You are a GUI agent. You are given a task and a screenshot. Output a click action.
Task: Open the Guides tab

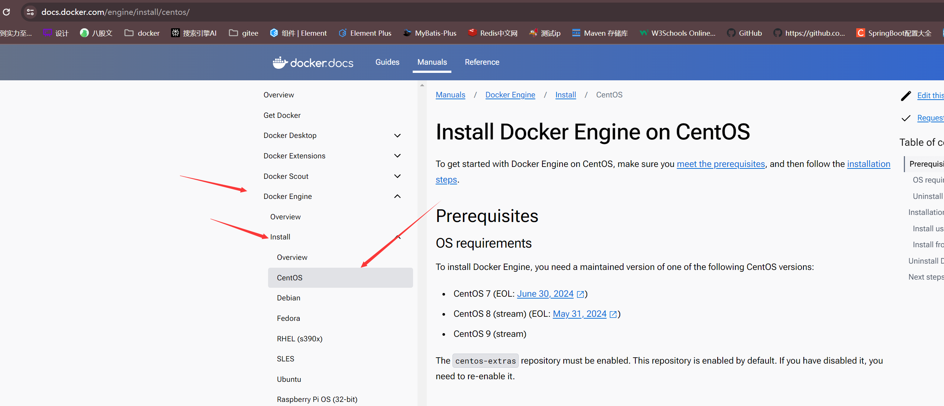point(387,62)
